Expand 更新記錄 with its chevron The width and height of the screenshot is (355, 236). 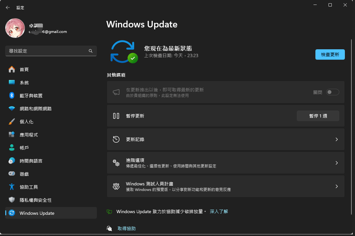[337, 139]
